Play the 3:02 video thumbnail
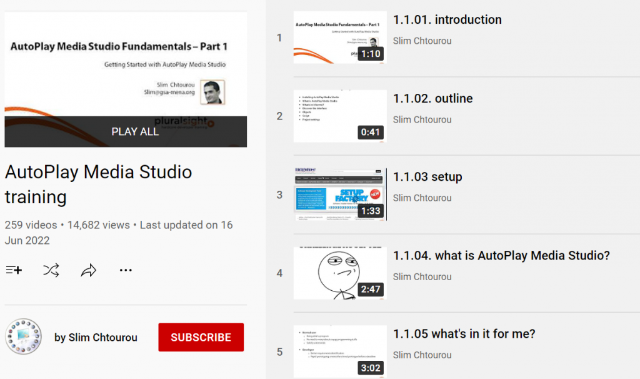 [340, 351]
